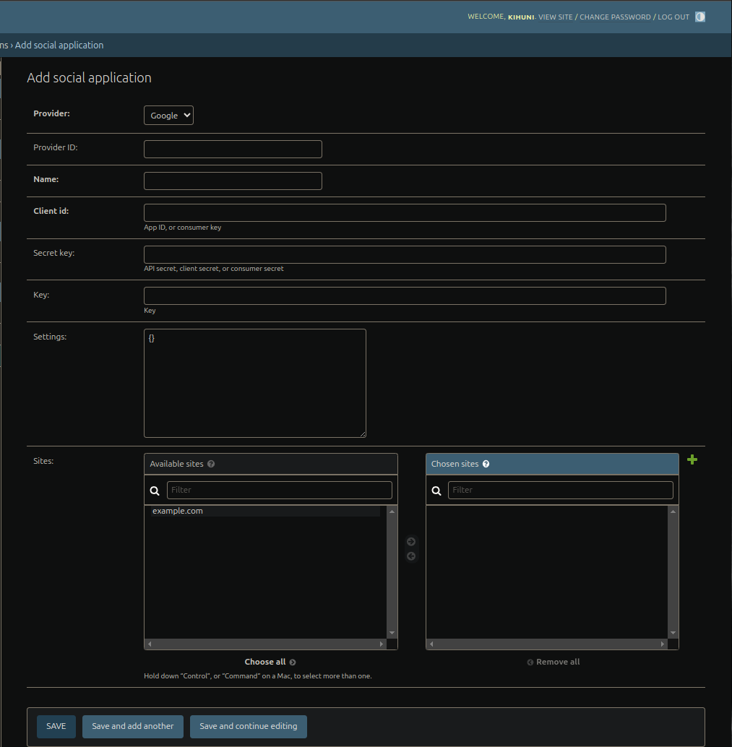Click the Available sites header title
The height and width of the screenshot is (747, 732).
click(x=176, y=464)
